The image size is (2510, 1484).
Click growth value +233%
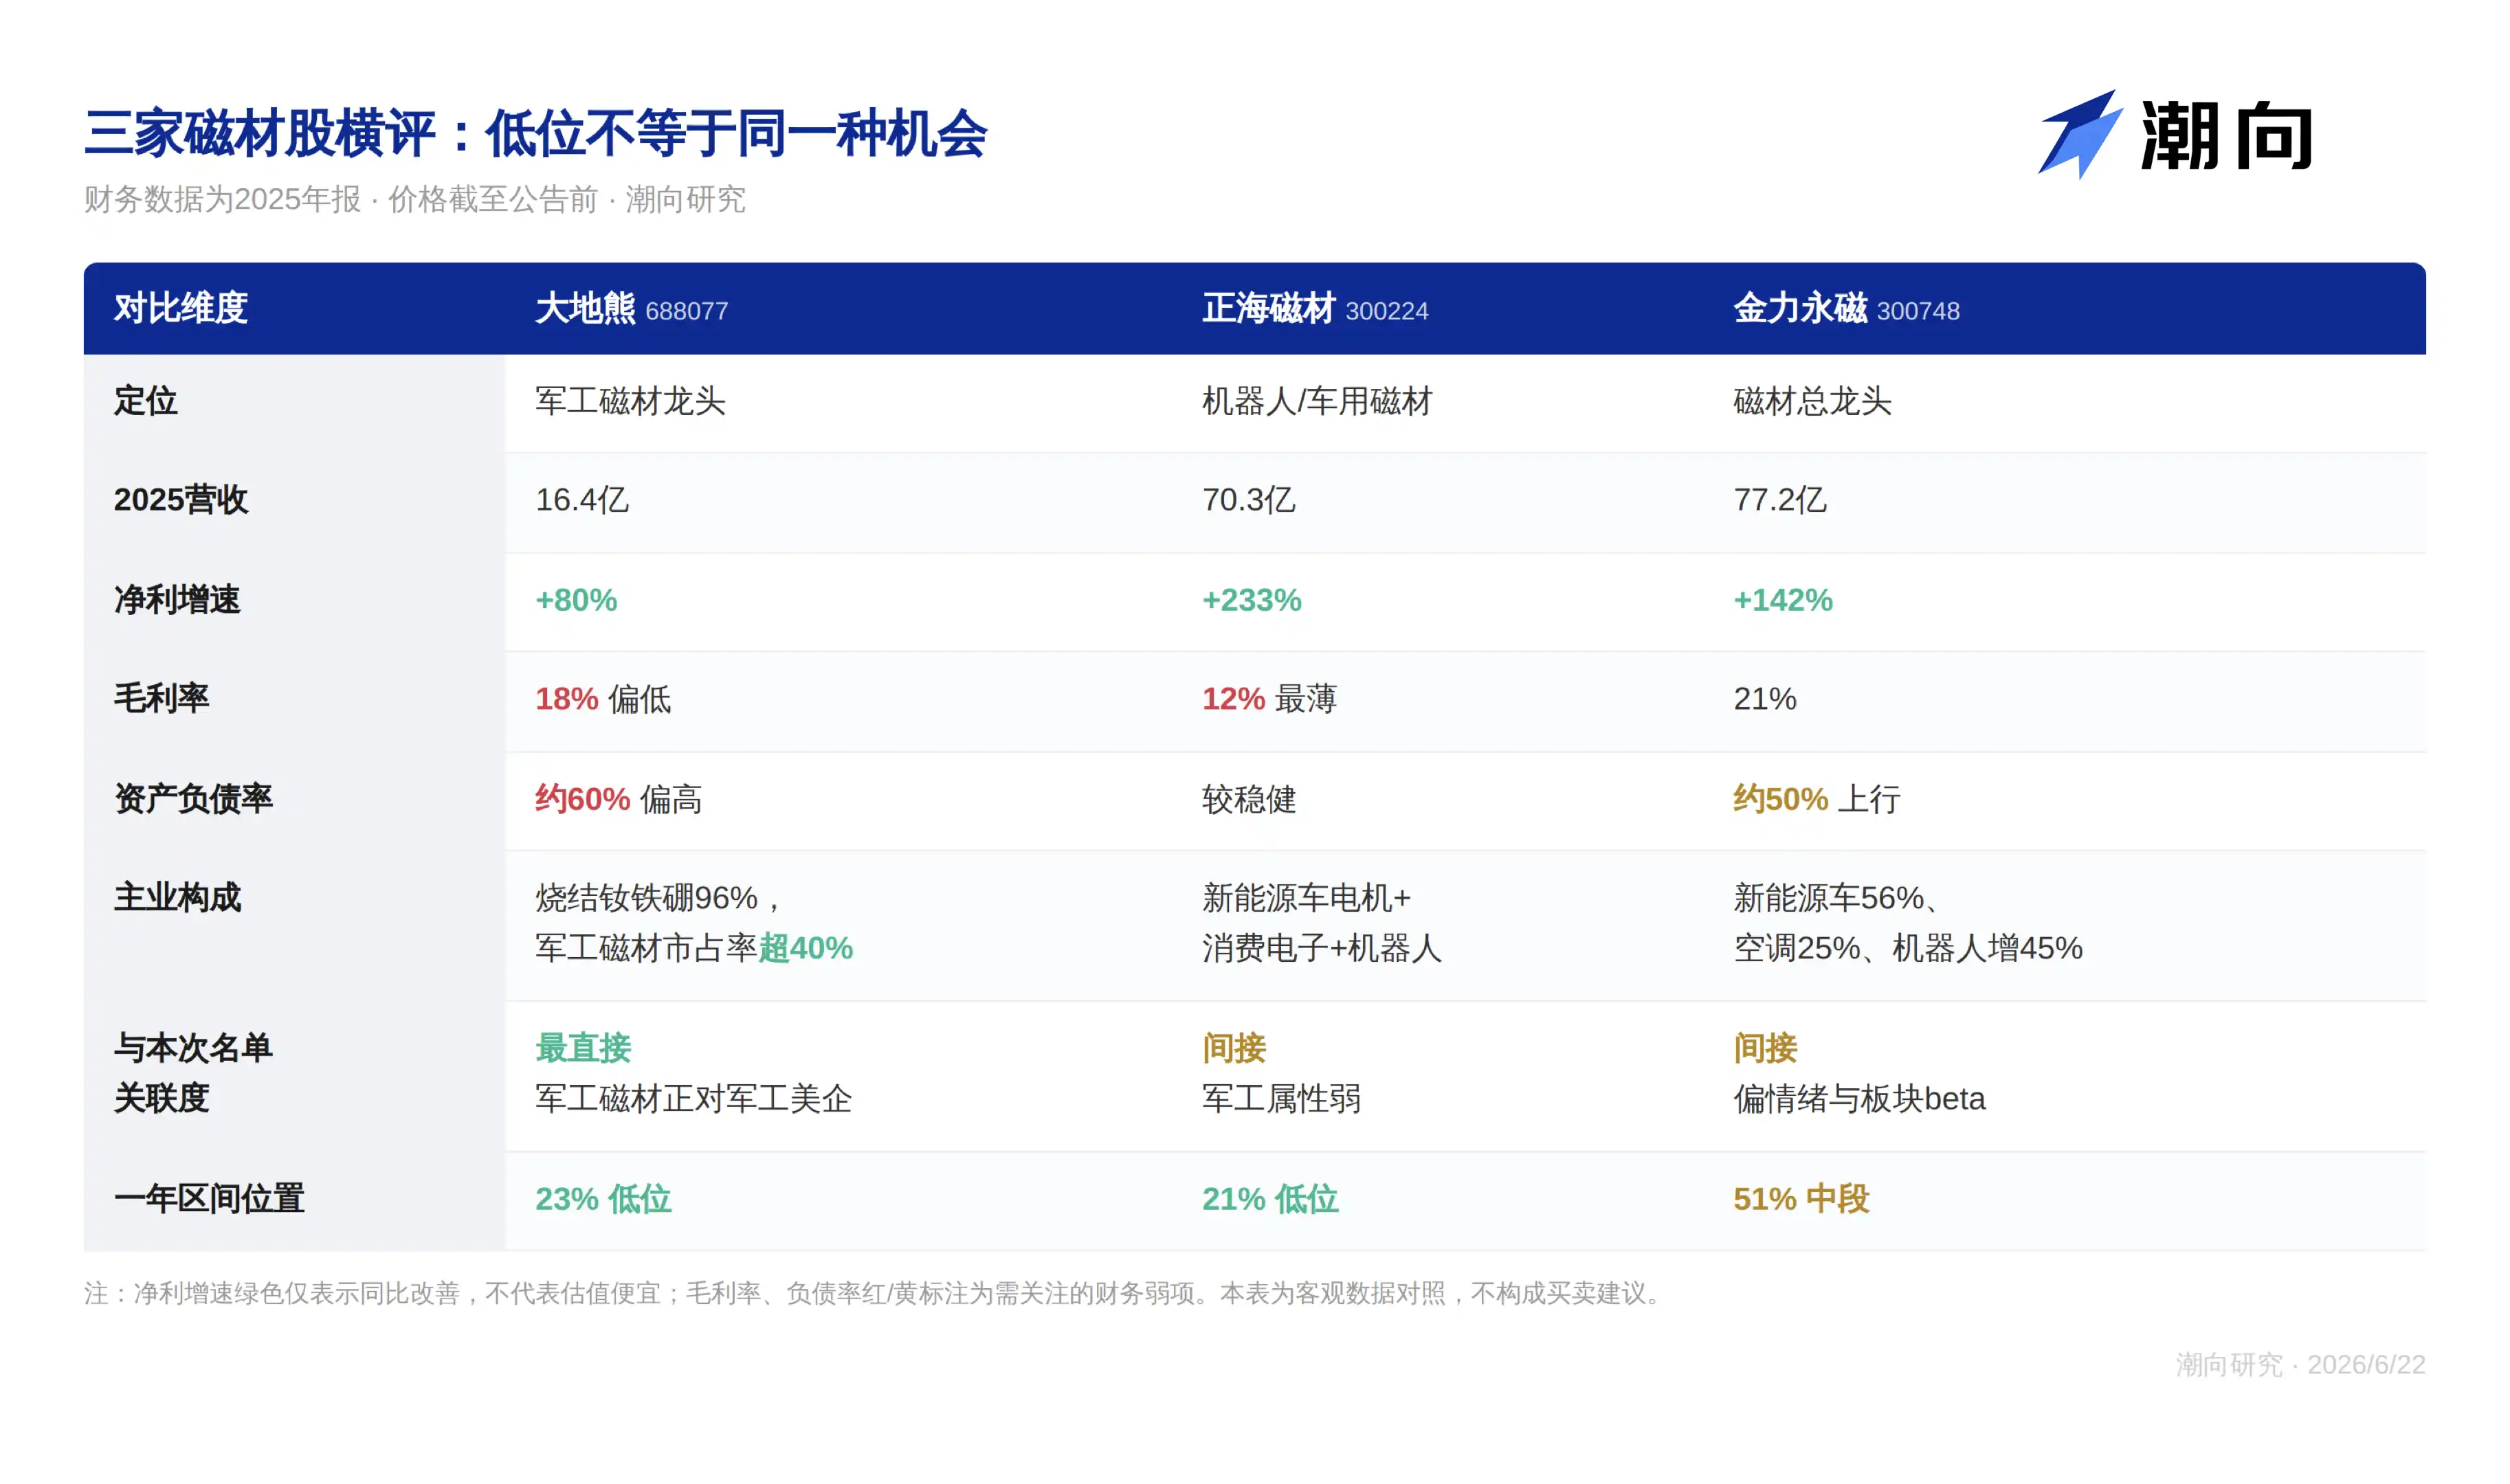click(1252, 600)
